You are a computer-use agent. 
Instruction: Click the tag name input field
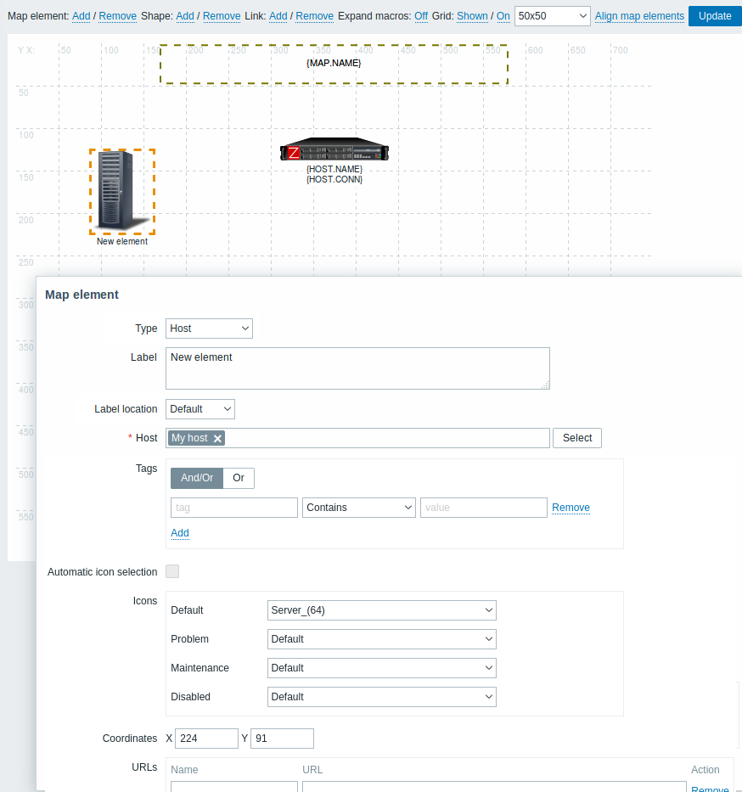coord(234,508)
